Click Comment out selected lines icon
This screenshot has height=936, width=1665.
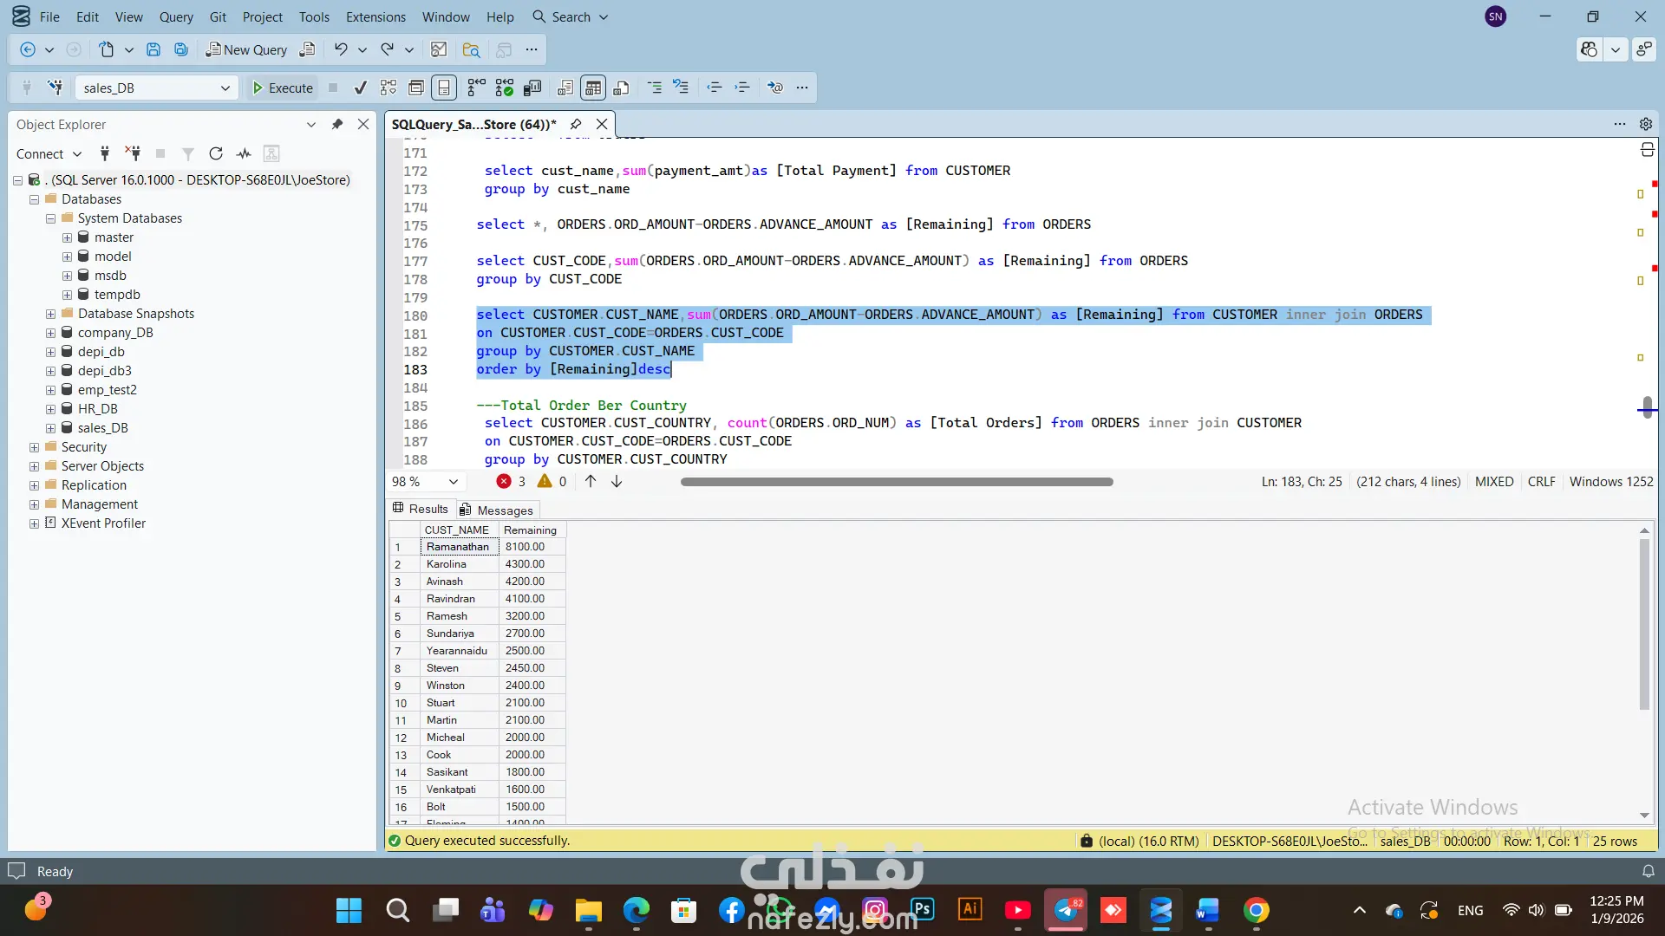click(654, 88)
